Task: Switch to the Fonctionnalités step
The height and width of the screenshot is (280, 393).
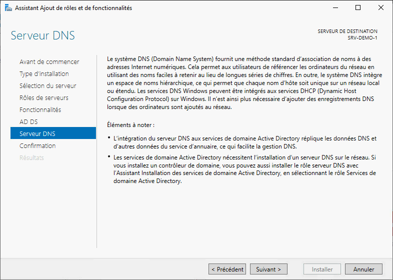Action: 40,110
